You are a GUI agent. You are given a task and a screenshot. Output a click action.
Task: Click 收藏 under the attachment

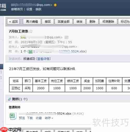(39, 118)
